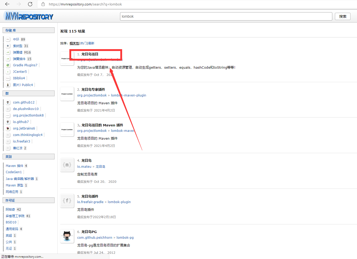Filter by 英超 license
Viewport: 357px width, 259px height.
9,235
